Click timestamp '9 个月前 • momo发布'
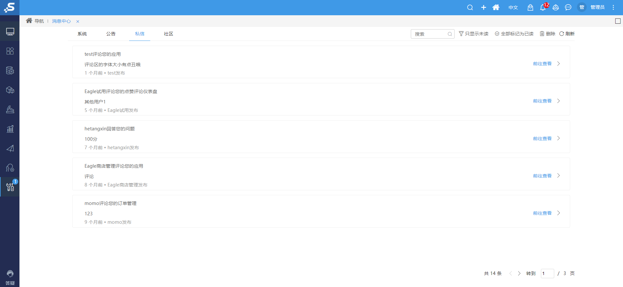The image size is (623, 287). (x=108, y=222)
